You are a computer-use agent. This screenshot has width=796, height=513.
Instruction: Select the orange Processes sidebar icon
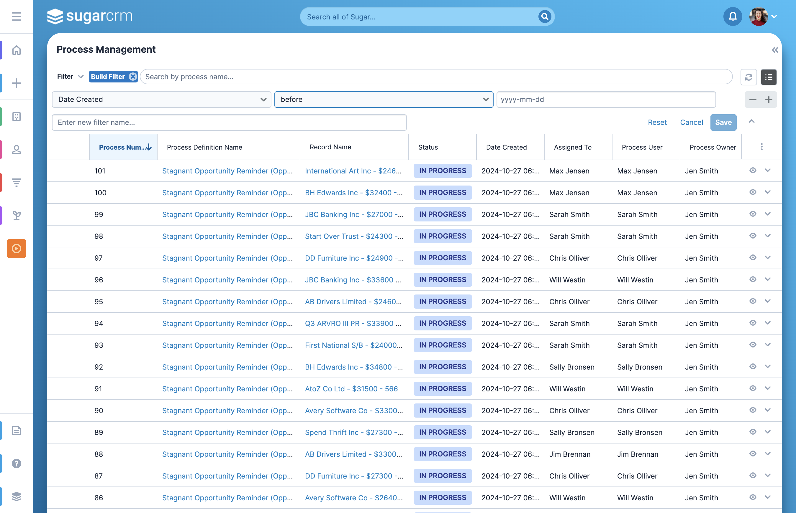(16, 249)
